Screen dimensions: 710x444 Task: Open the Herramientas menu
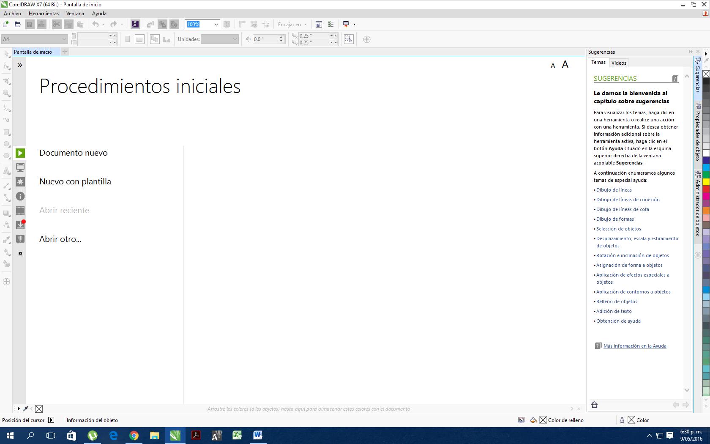click(x=44, y=13)
